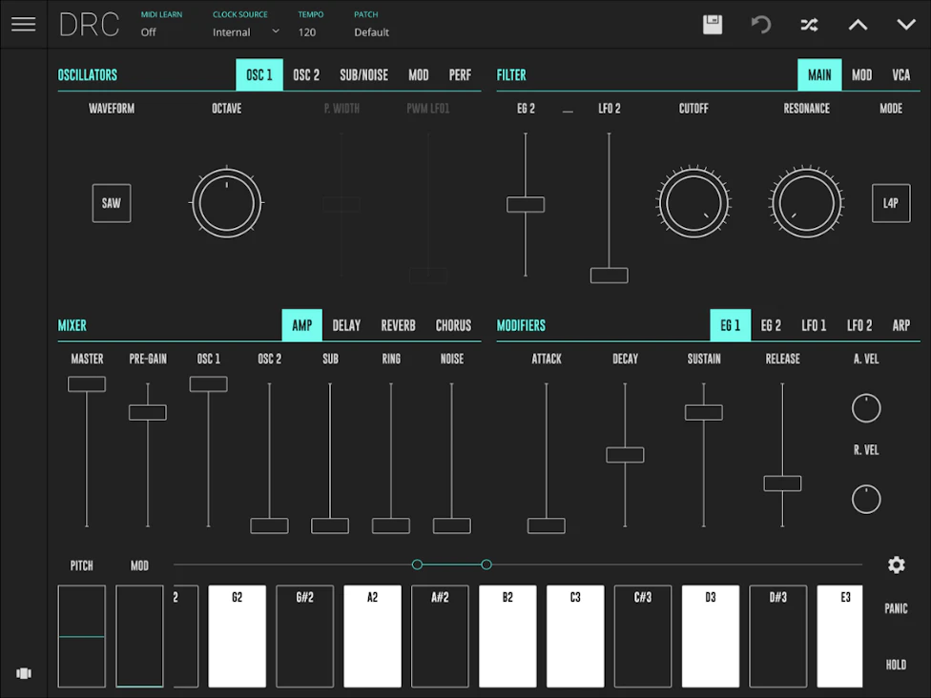Enable HOLD mode
Screen dimensions: 931x698
coord(896,664)
